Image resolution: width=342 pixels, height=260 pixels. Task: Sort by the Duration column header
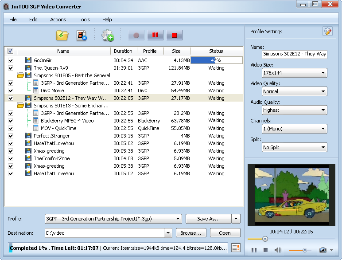[123, 51]
